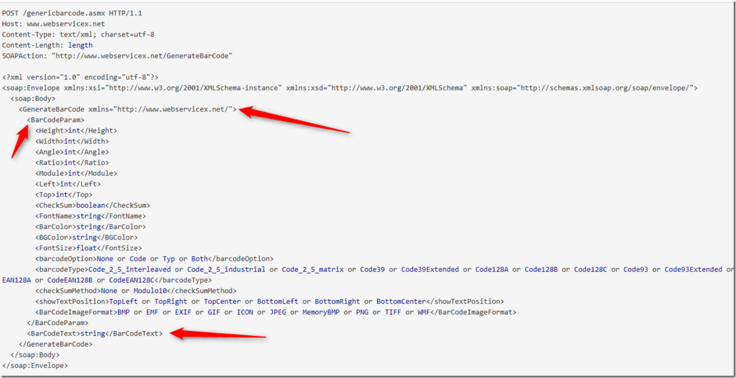Click the blue 'length' Content-Length placeholder
Viewport: 736px width, 378px height.
tap(80, 45)
